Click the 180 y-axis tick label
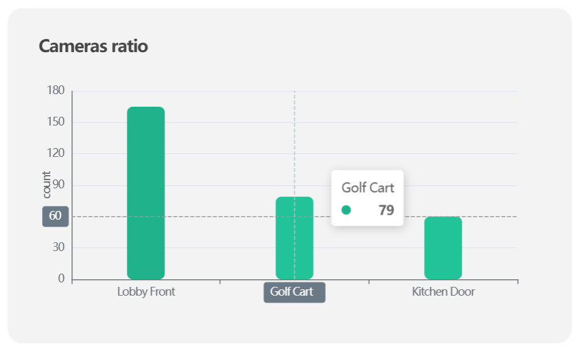 (x=56, y=91)
